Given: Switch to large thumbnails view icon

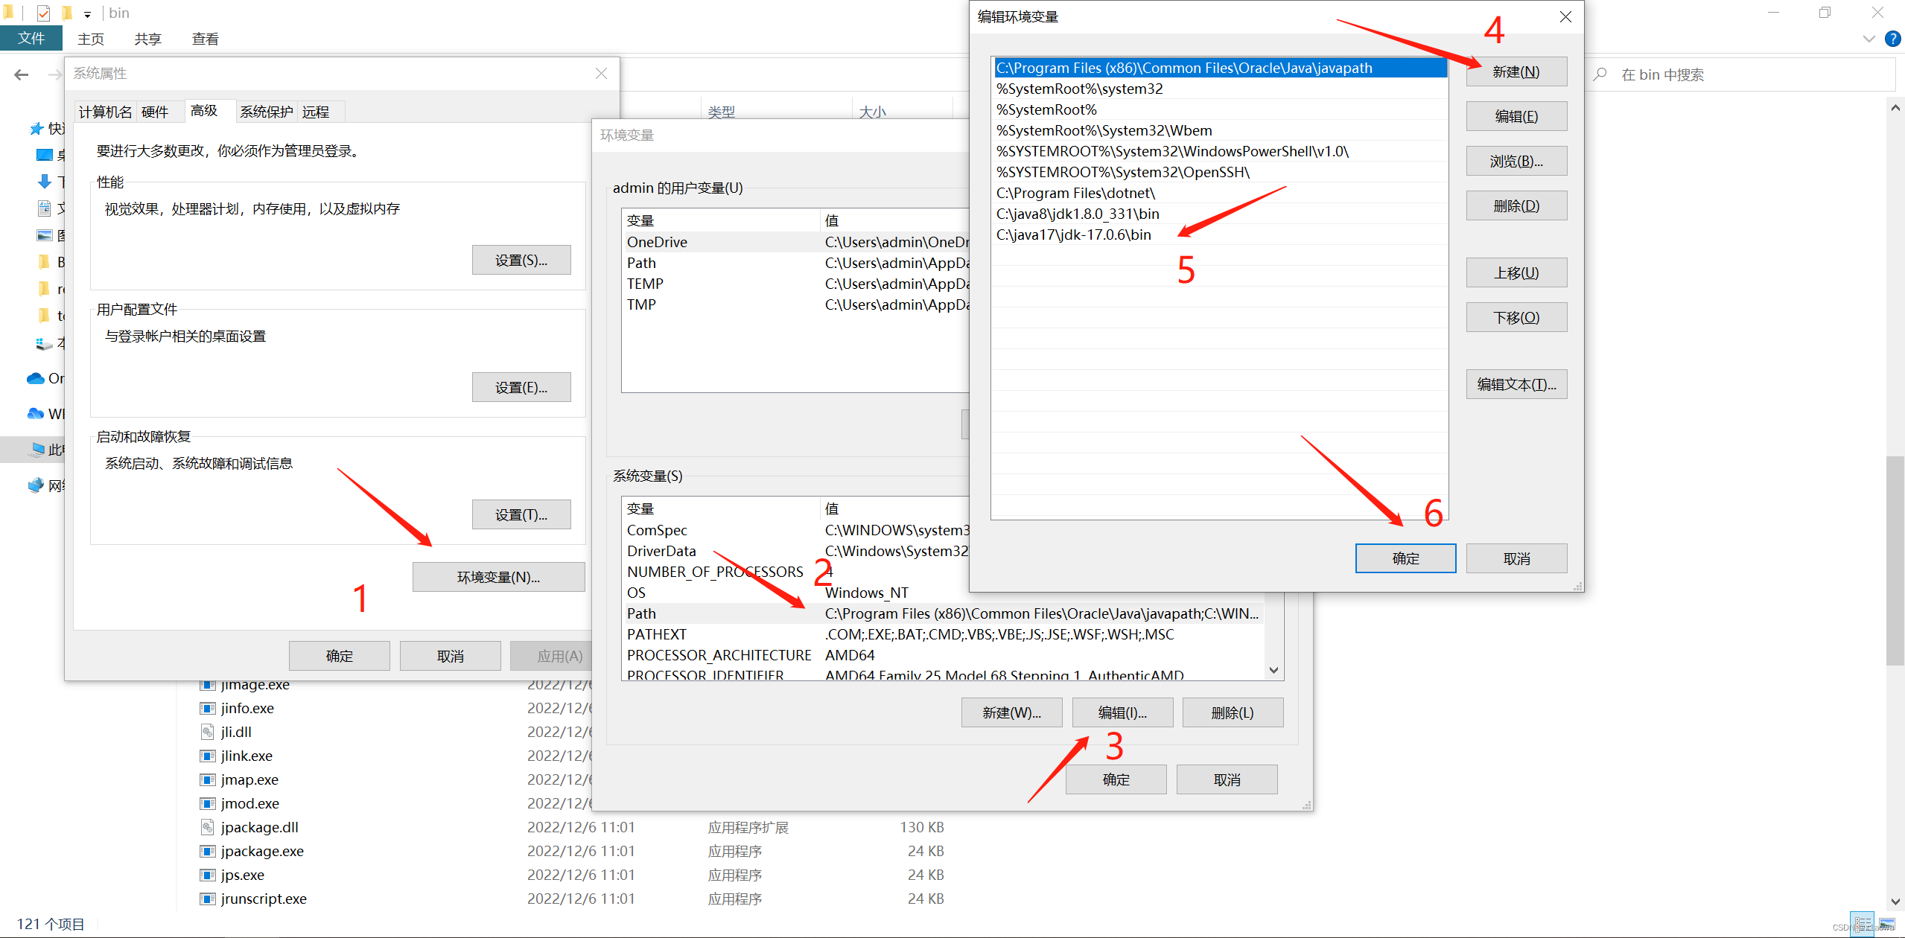Looking at the screenshot, I should [x=1886, y=924].
